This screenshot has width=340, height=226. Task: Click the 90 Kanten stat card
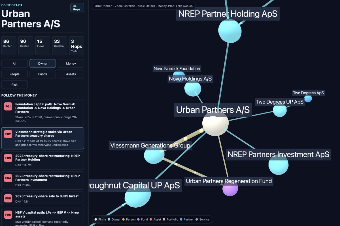[x=26, y=46]
